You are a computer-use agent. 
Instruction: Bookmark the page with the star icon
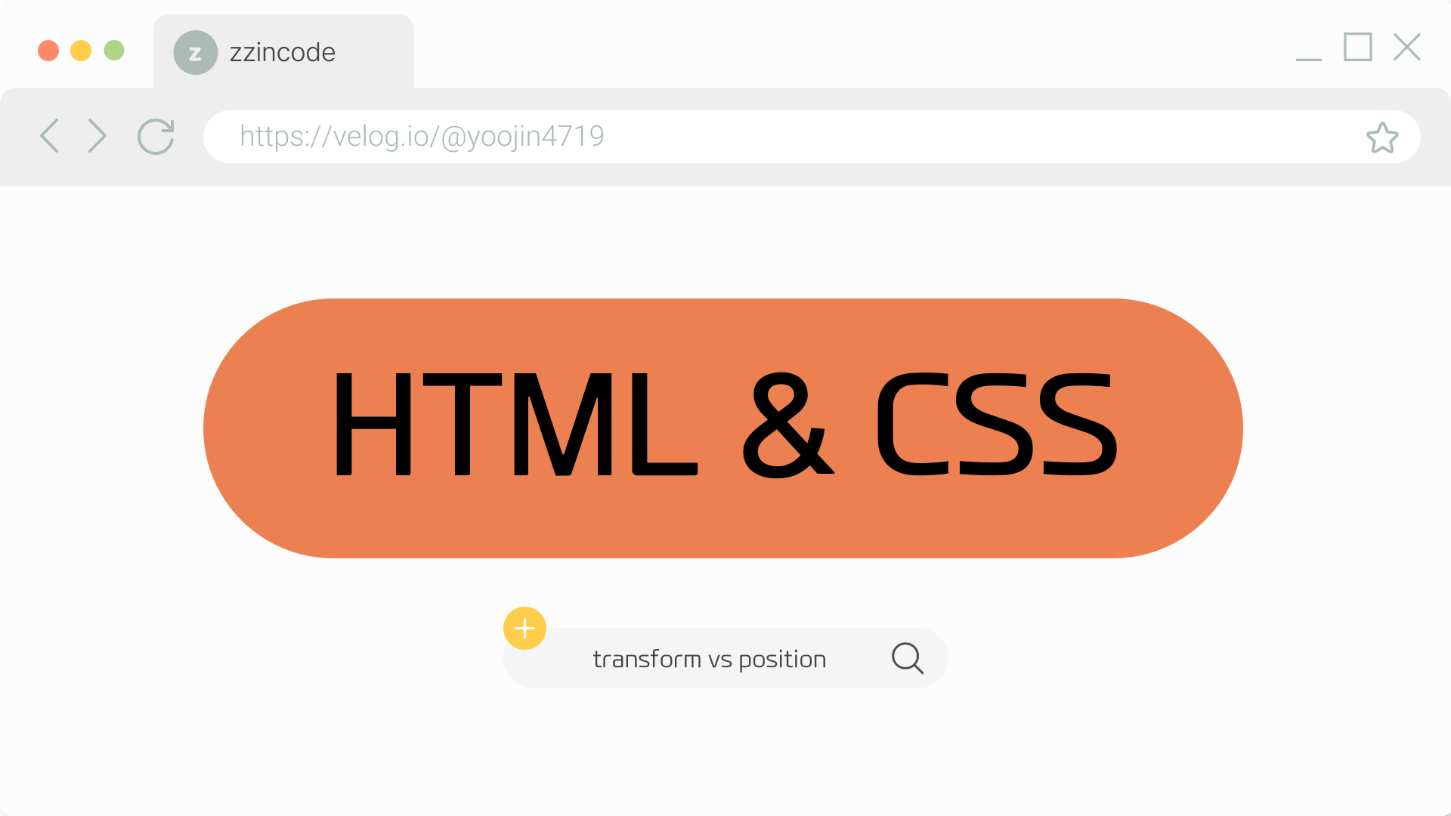pyautogui.click(x=1382, y=138)
